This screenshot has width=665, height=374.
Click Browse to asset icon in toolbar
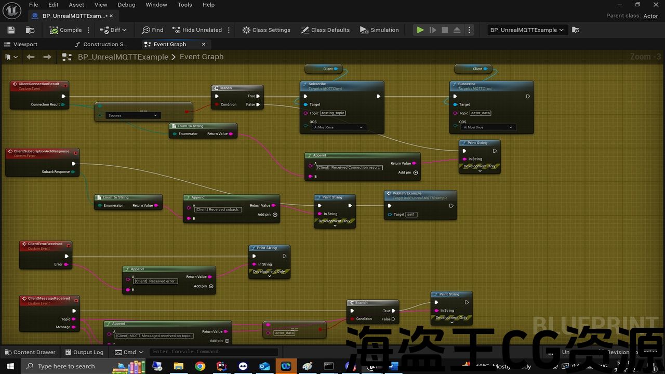click(30, 30)
